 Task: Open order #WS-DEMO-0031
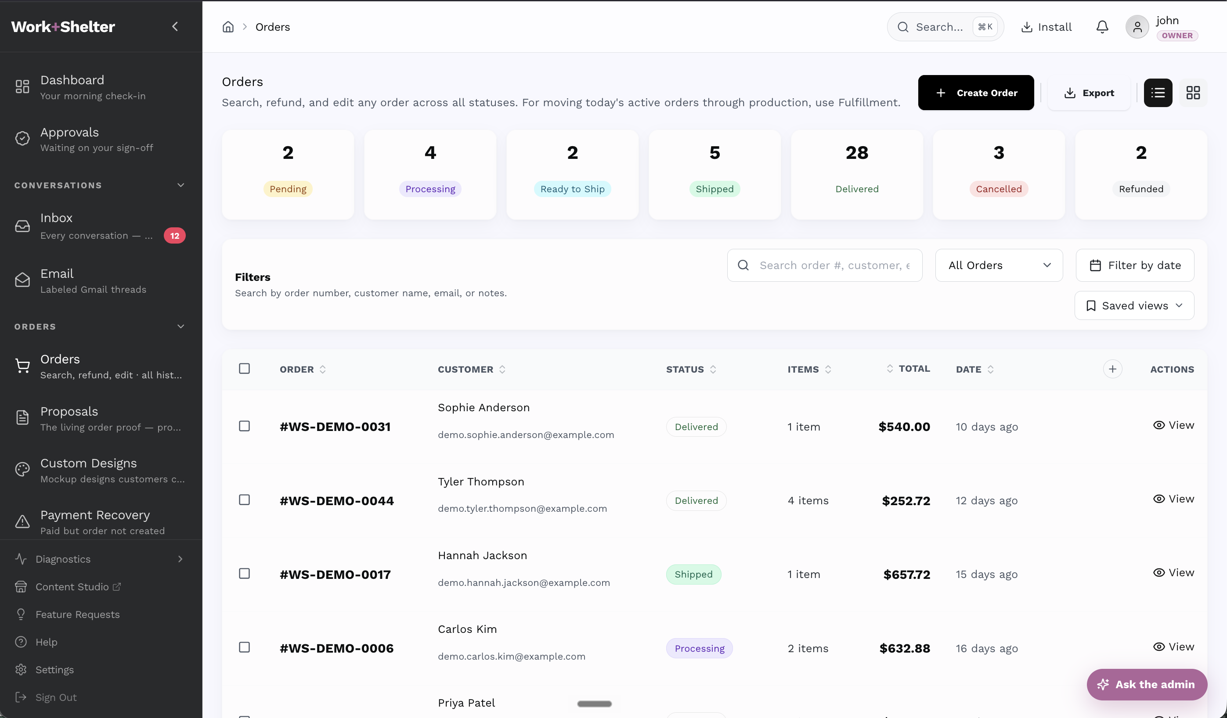click(335, 427)
